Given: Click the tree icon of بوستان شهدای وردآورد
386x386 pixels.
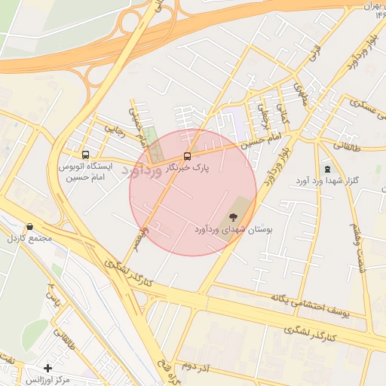Looking at the screenshot, I should [x=233, y=217].
